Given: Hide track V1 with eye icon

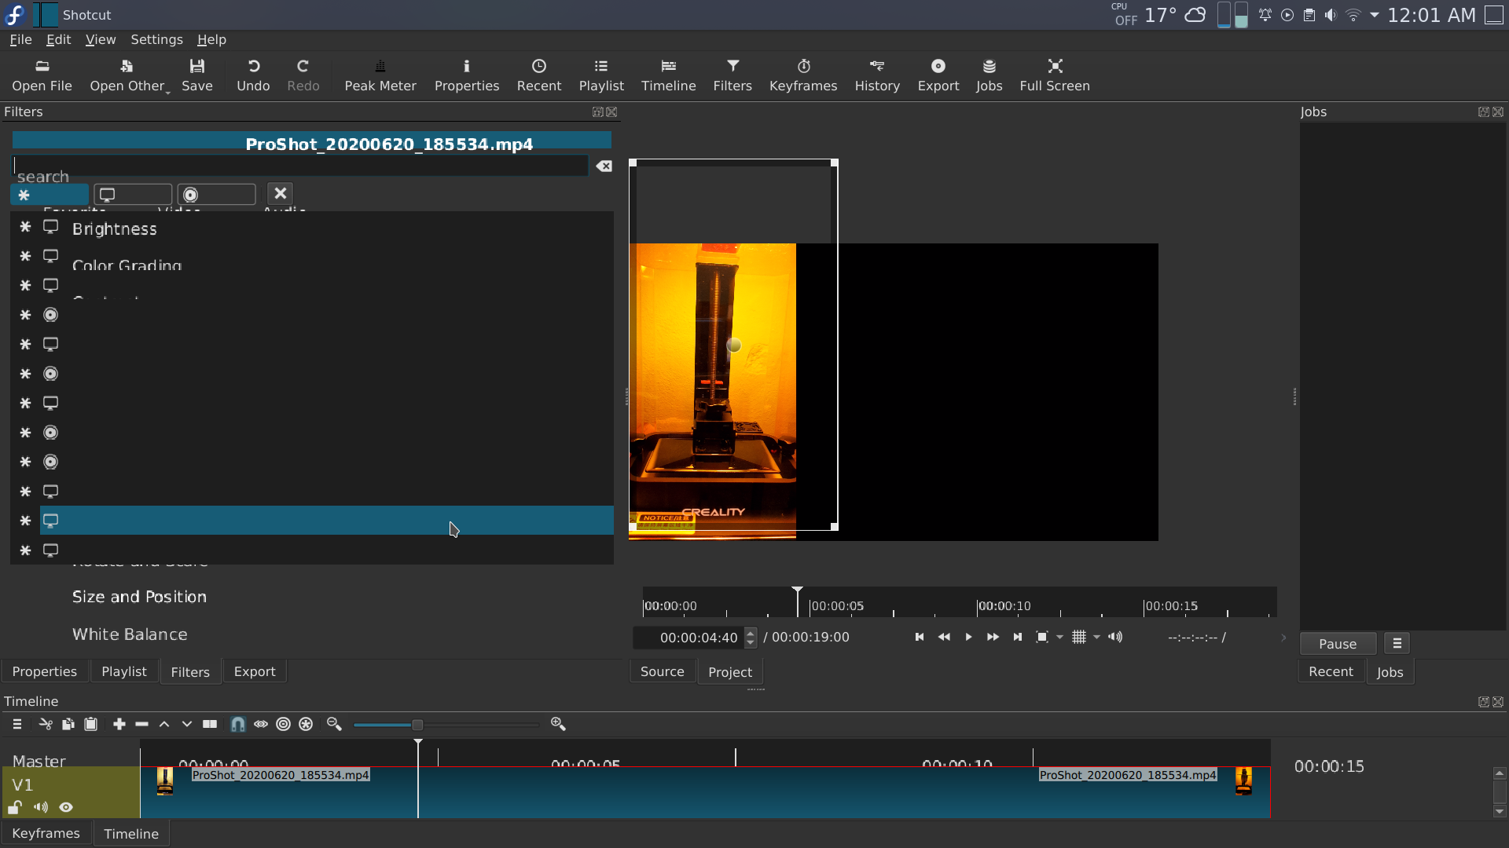Looking at the screenshot, I should point(66,807).
